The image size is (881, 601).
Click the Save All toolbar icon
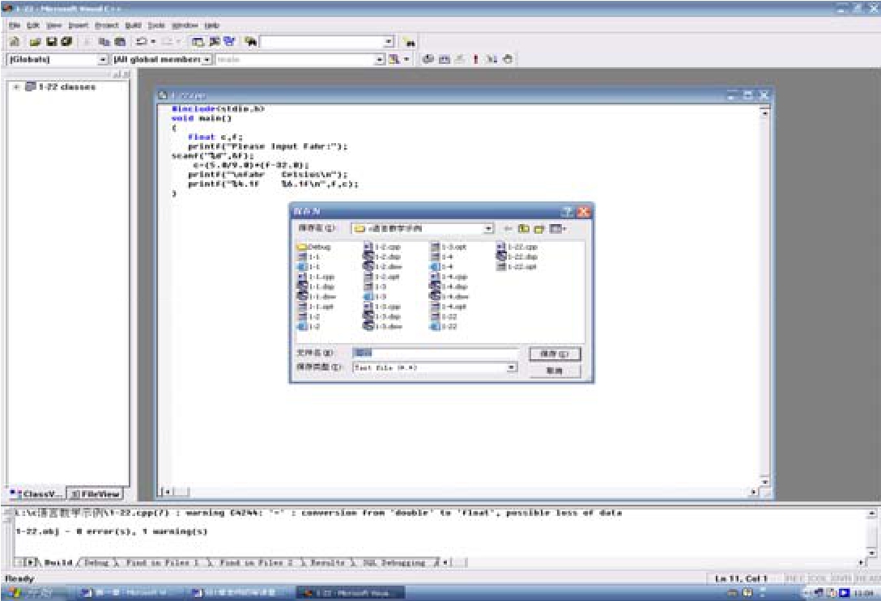tap(66, 41)
